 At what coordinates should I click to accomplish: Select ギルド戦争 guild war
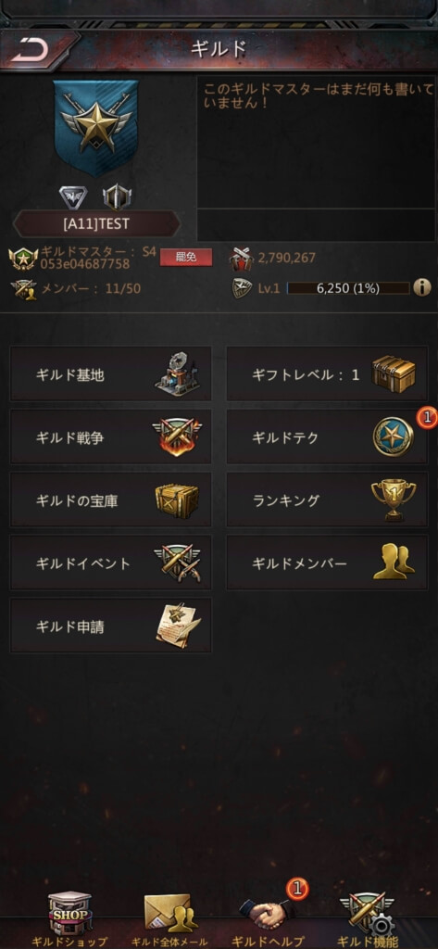click(x=111, y=437)
